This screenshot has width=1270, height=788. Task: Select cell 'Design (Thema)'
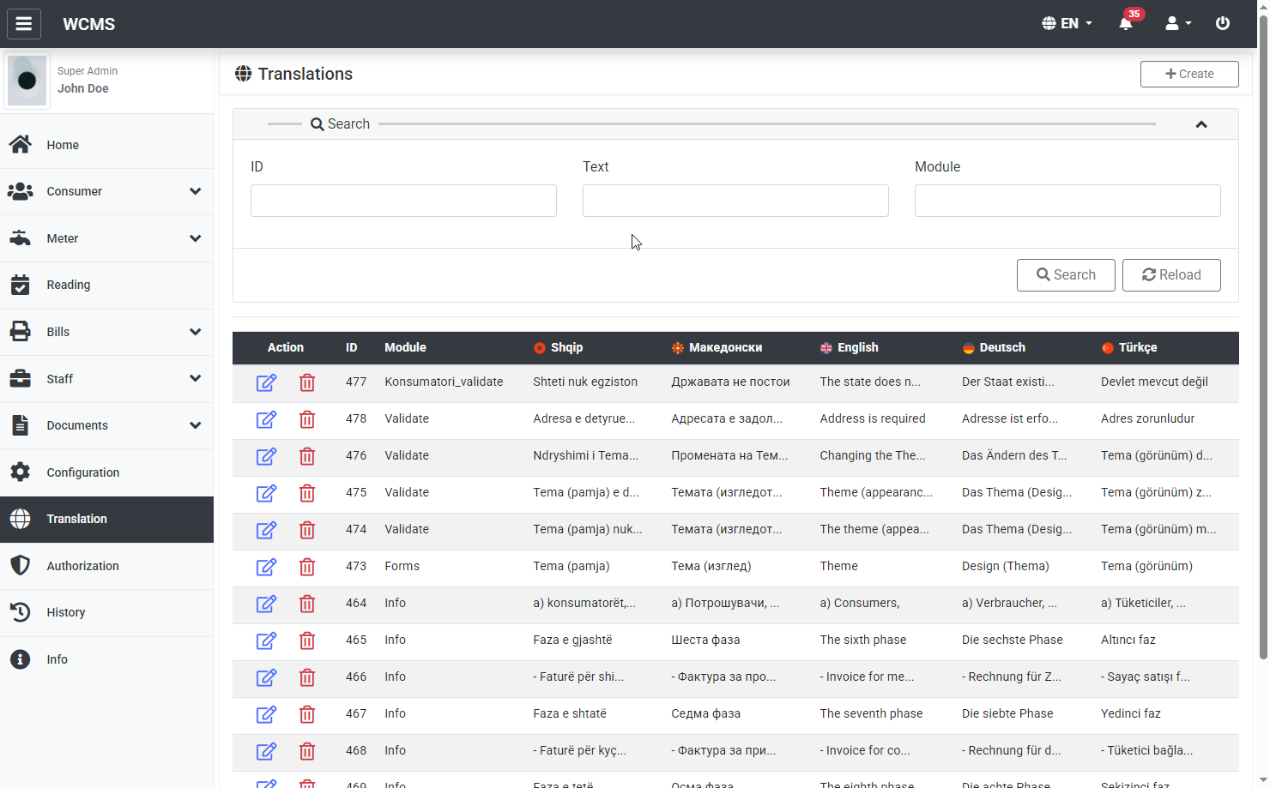click(1006, 566)
